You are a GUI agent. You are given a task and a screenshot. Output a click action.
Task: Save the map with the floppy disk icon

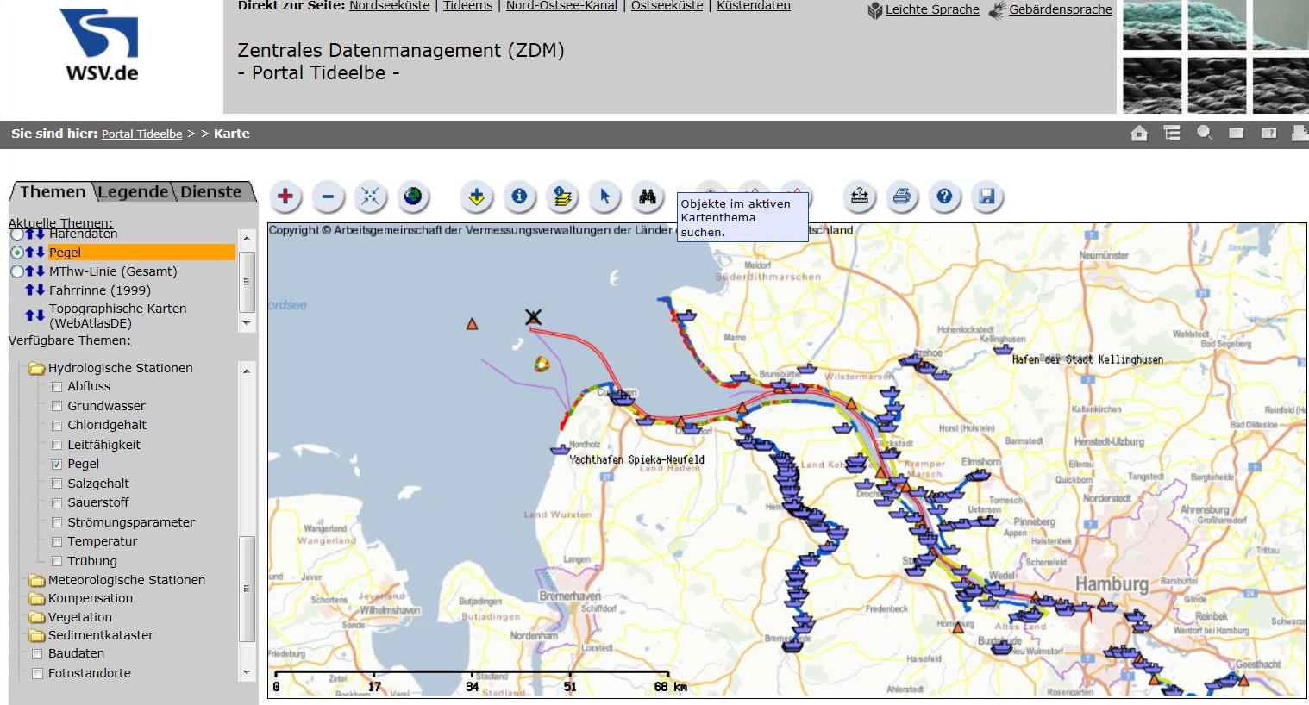pyautogui.click(x=986, y=197)
